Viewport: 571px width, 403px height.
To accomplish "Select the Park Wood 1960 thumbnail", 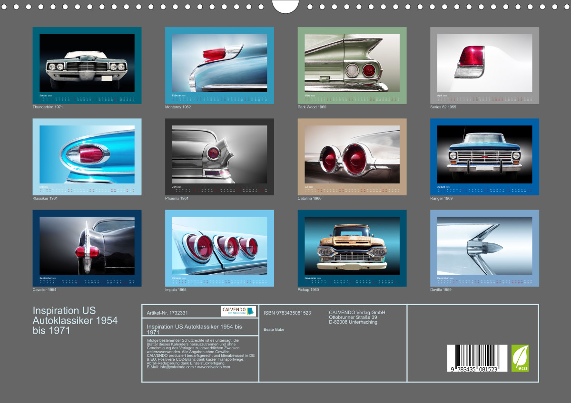I will (352, 66).
